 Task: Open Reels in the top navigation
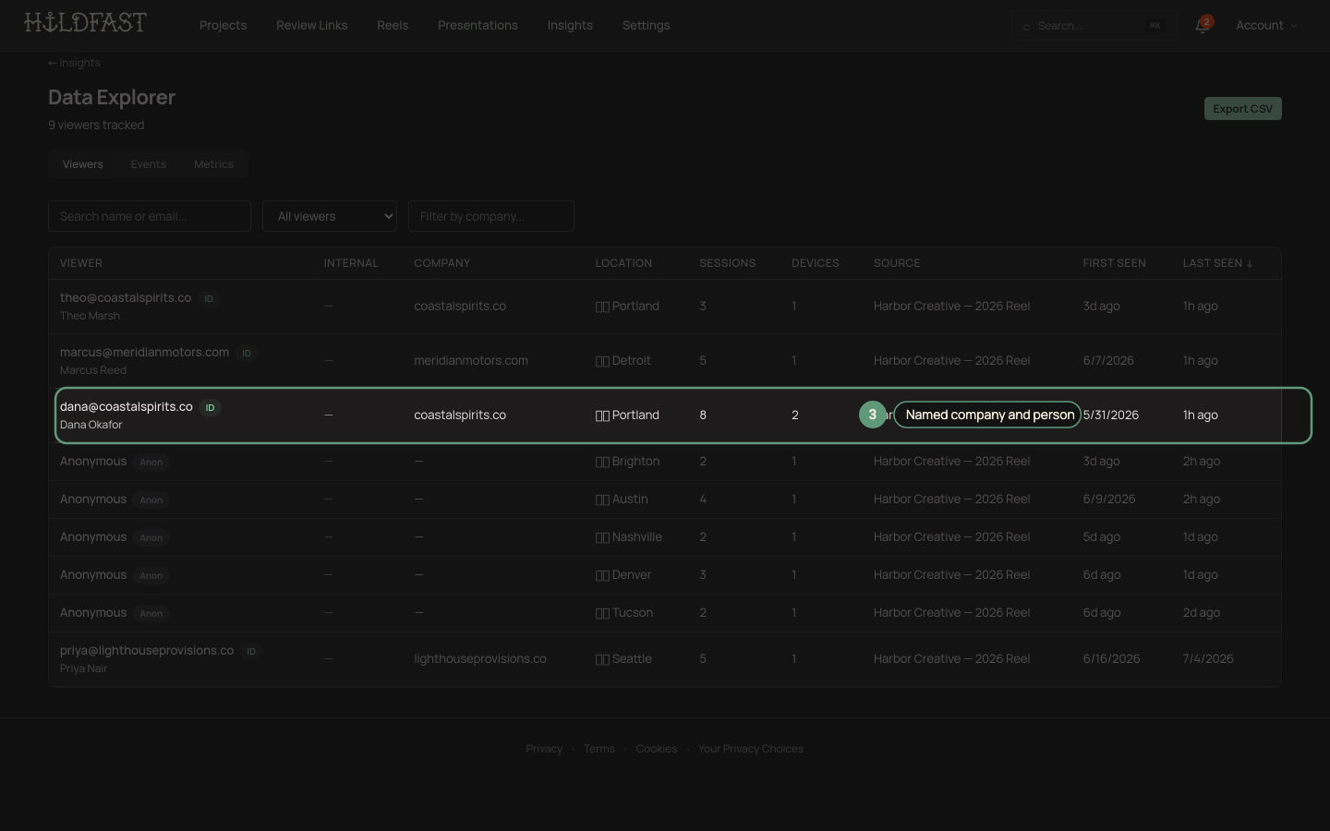click(x=393, y=26)
